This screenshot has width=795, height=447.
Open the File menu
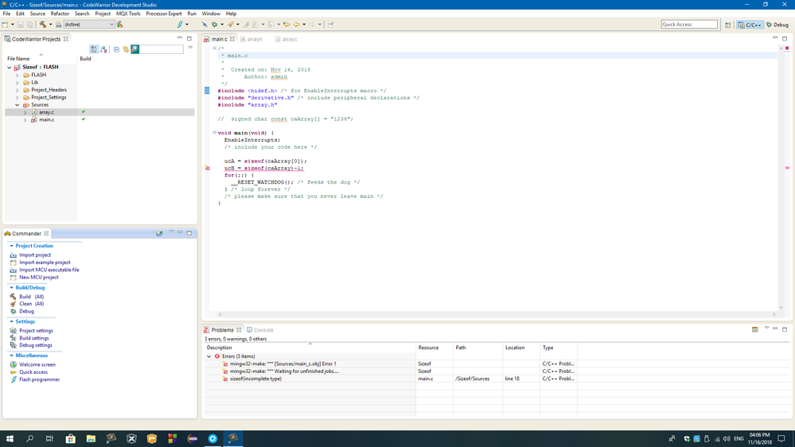point(6,14)
